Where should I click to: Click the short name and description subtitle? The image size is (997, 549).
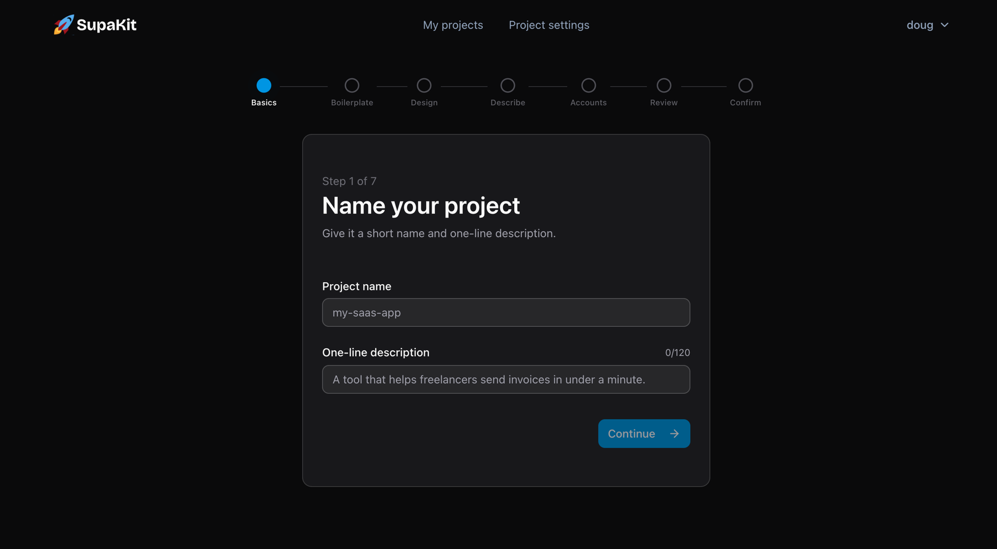point(439,233)
